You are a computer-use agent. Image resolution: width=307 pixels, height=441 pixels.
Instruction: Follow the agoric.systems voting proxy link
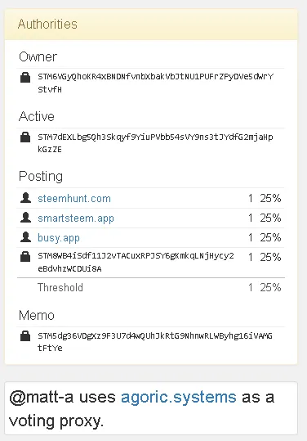(179, 398)
